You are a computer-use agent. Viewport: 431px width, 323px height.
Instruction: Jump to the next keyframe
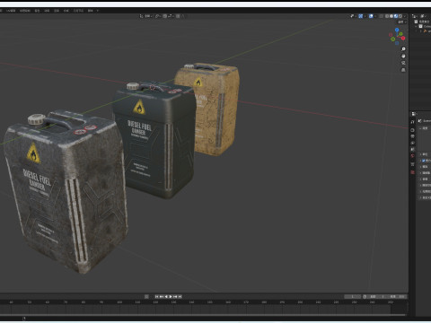175,296
